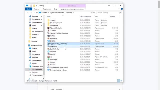Open the CD-дисковод drive in navigation pane
160x90 pixels.
[x=36, y=75]
